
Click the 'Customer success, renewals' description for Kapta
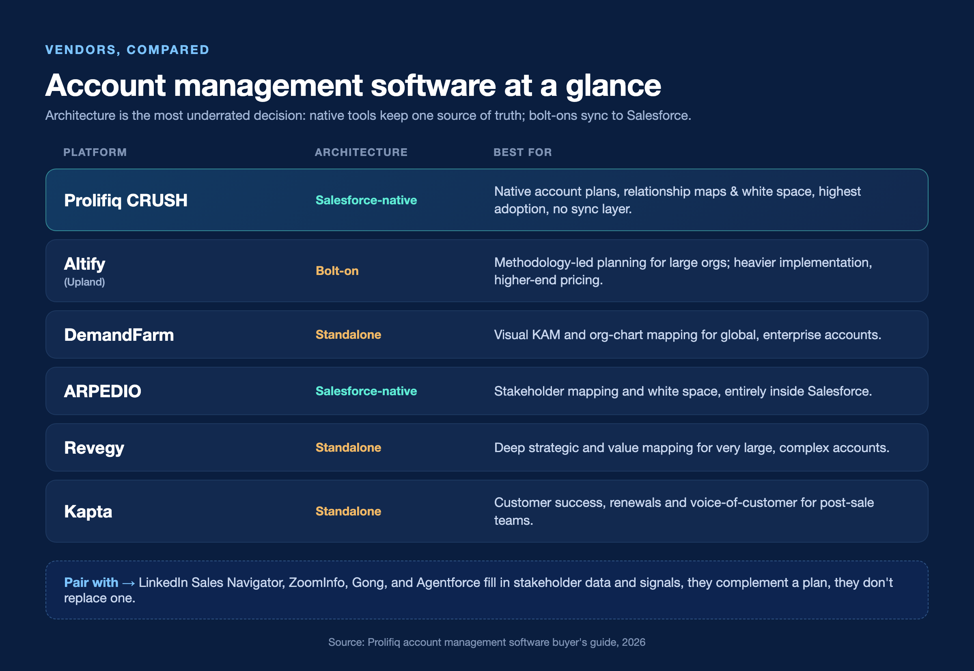tap(684, 511)
